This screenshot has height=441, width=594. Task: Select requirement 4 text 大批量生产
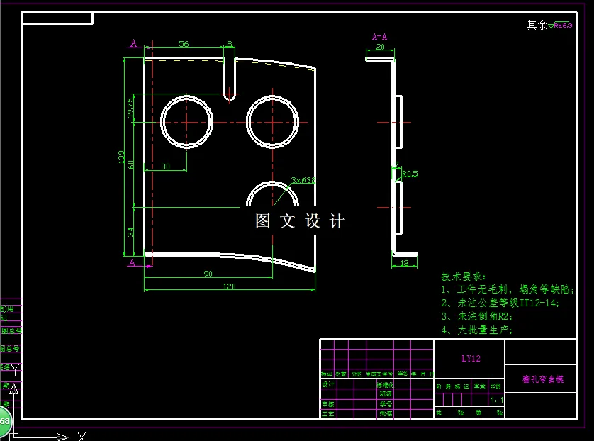pos(477,330)
